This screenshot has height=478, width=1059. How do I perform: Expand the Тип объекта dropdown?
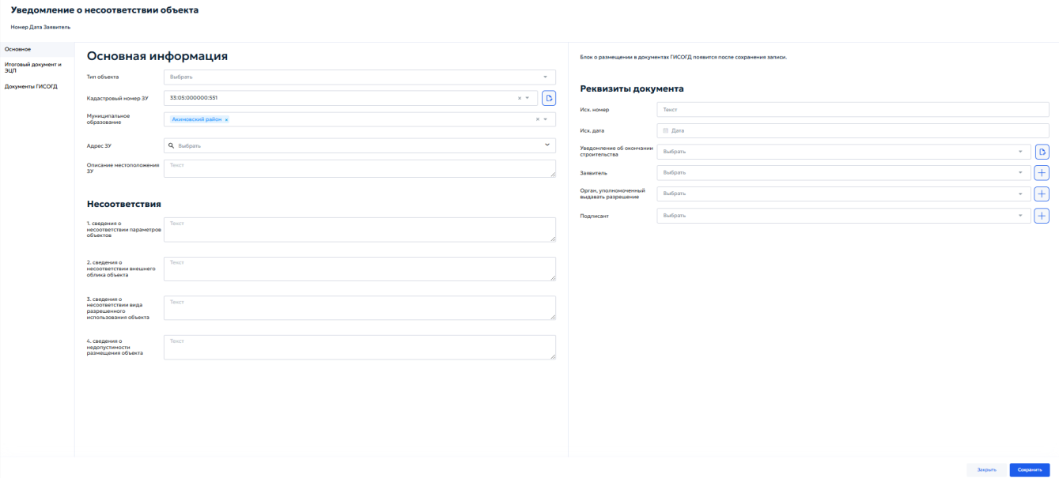click(545, 77)
